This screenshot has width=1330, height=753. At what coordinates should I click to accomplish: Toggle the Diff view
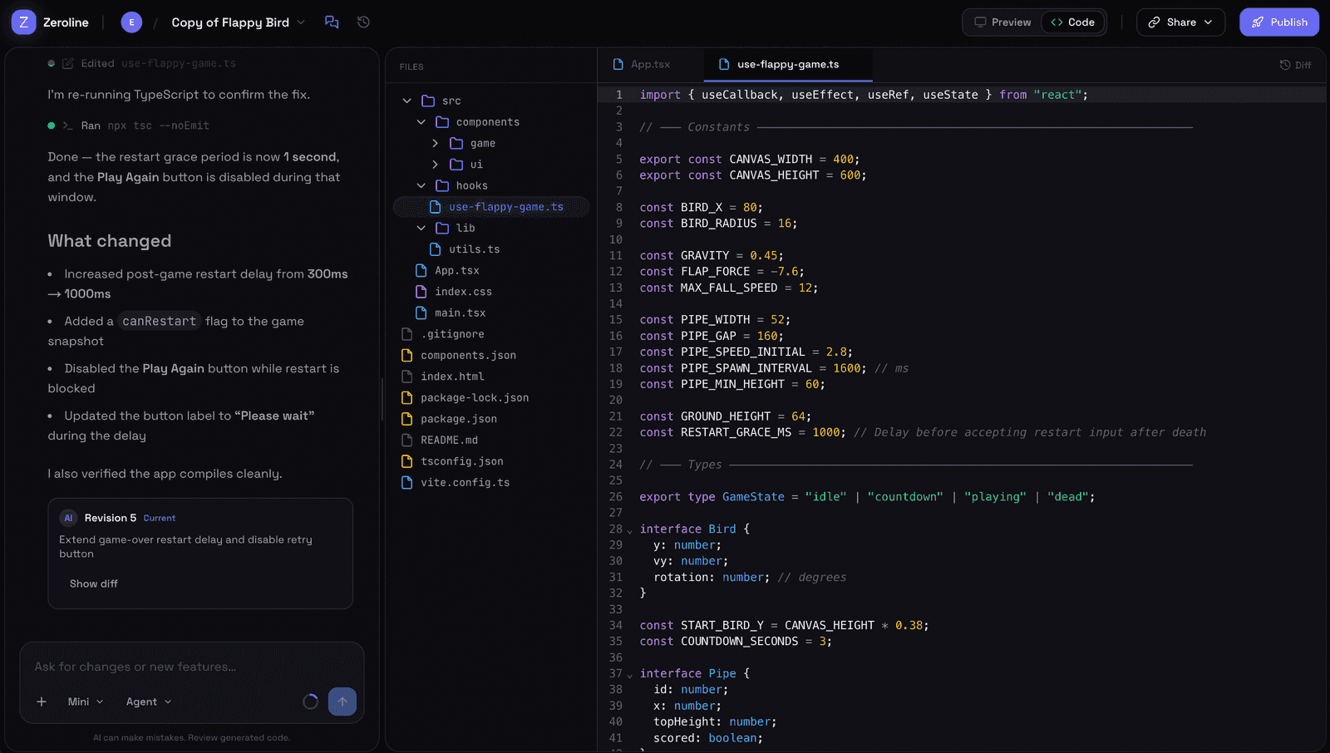[x=1295, y=65]
